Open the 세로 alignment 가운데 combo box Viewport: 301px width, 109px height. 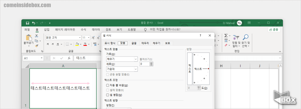[x=122, y=69]
